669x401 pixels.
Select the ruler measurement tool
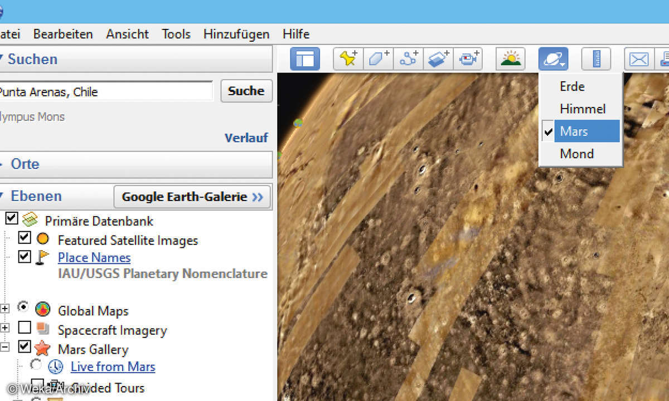click(x=596, y=58)
